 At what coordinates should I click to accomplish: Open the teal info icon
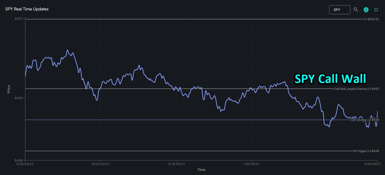coord(366,10)
